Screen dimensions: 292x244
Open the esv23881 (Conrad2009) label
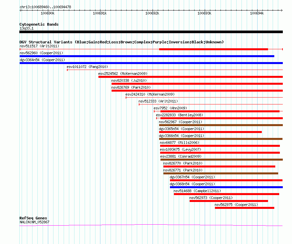[x=181, y=156]
